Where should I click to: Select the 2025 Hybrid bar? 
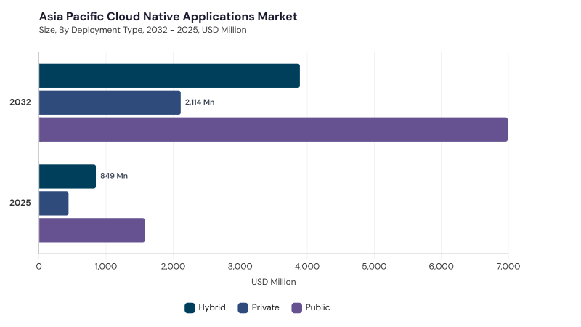pyautogui.click(x=68, y=177)
